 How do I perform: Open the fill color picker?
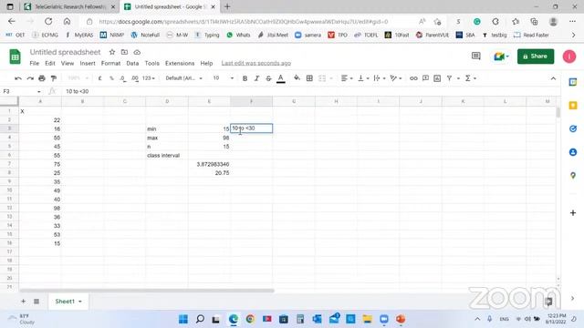pyautogui.click(x=297, y=78)
